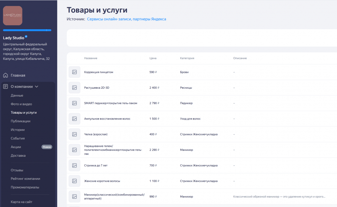Click the 2 290 ₽ price cell
This screenshot has width=337, height=207.
154,150
